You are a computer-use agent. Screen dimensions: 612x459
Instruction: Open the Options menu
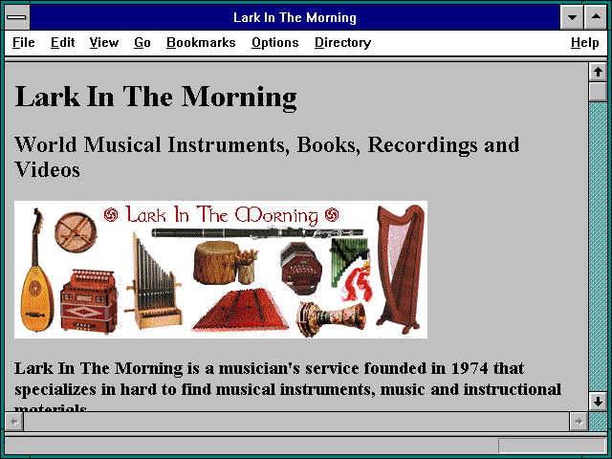pos(274,42)
